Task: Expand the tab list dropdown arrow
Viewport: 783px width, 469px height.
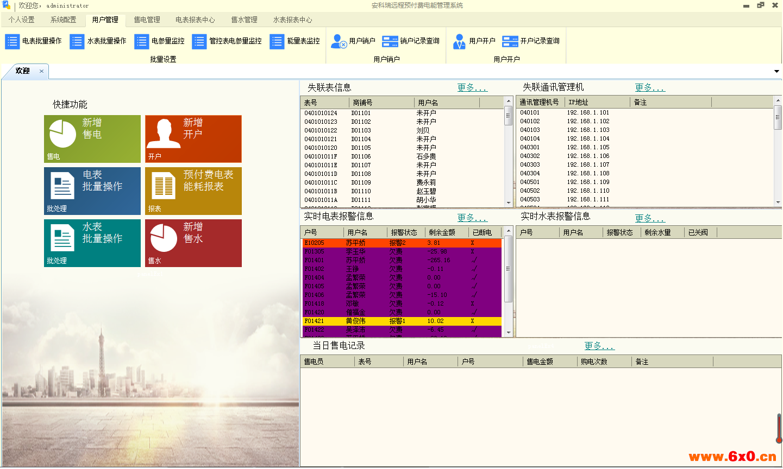Action: coord(776,72)
